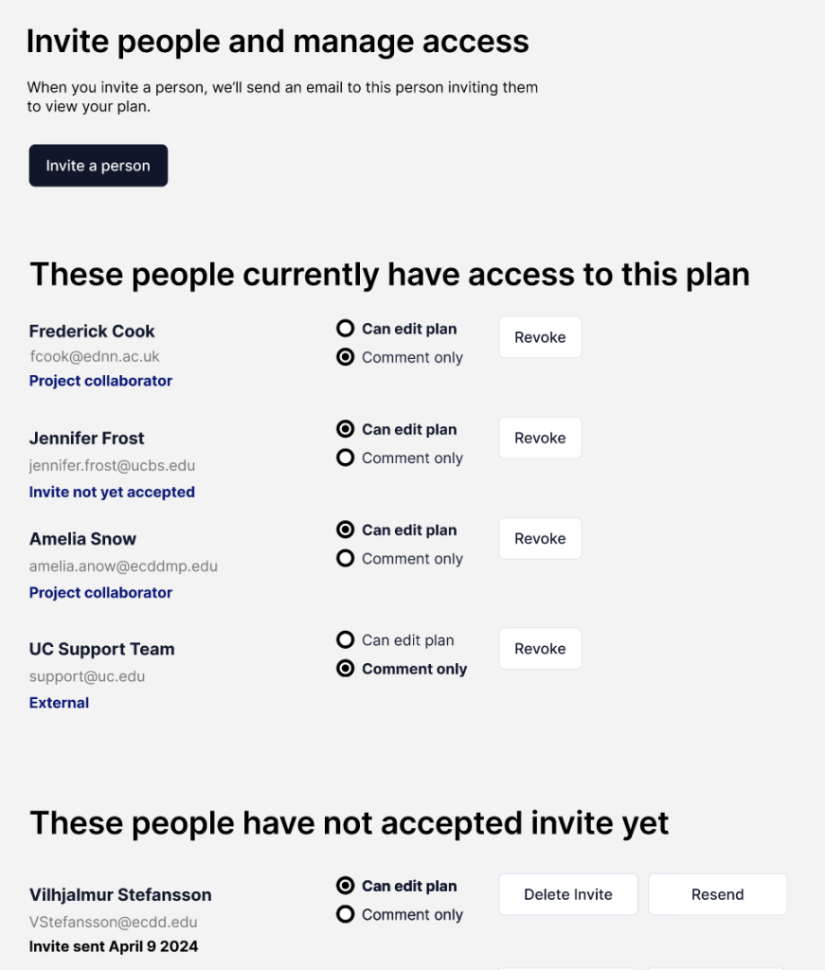Choose Comment only for Jennifer Frost
Screen dimensions: 825x970
tap(346, 458)
